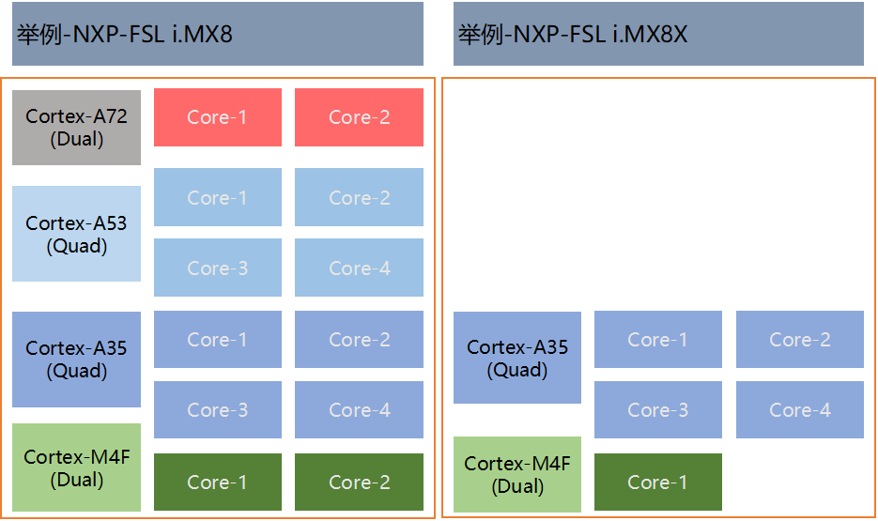Click red Core-1 box of Cortex-A72
The height and width of the screenshot is (521, 878).
tap(218, 117)
